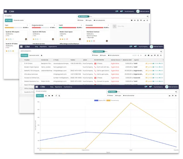Viewport: 183px width, 159px height.
Task: Remove the filter tag in the Fırsatlar search box
Action: (88, 17)
